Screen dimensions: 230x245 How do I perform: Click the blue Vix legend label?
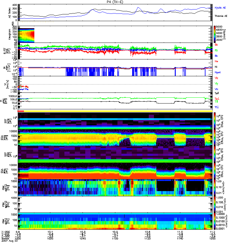pos(217,89)
